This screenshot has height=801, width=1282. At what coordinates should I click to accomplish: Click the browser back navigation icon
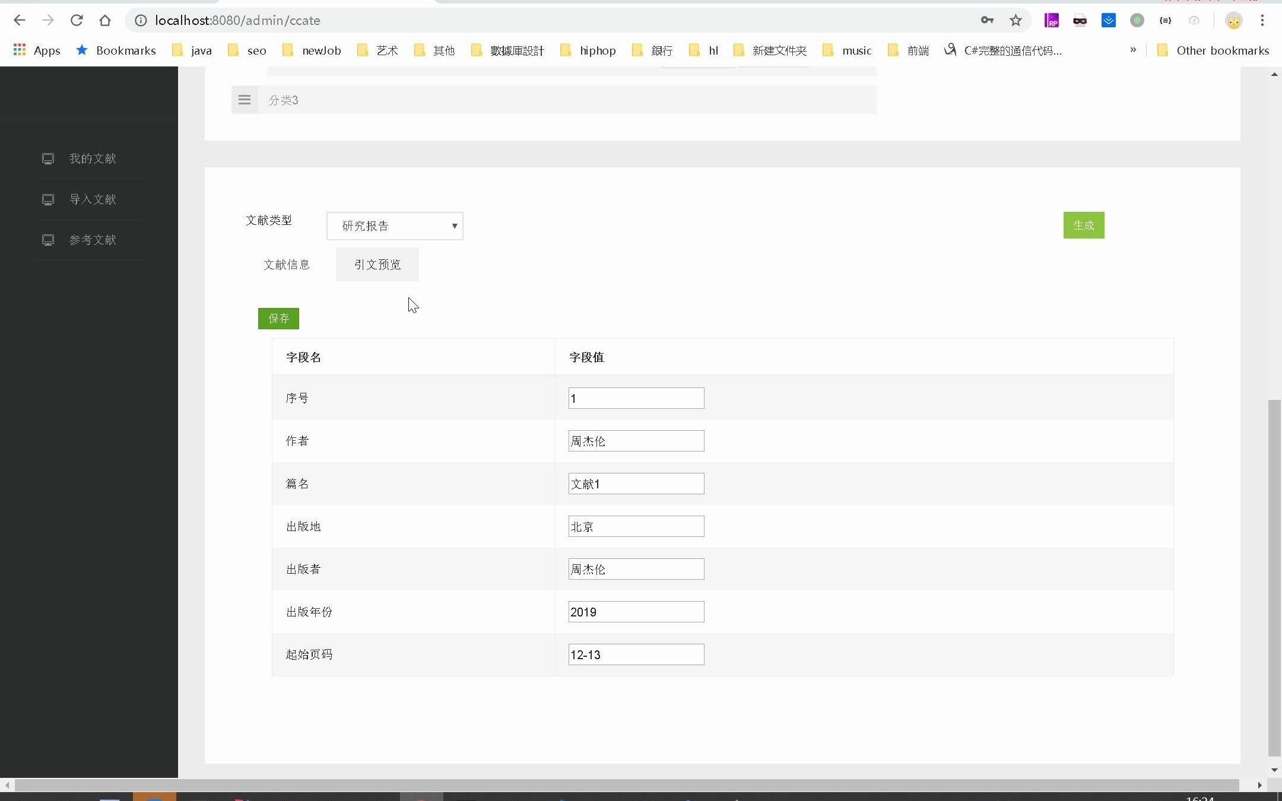click(x=20, y=20)
